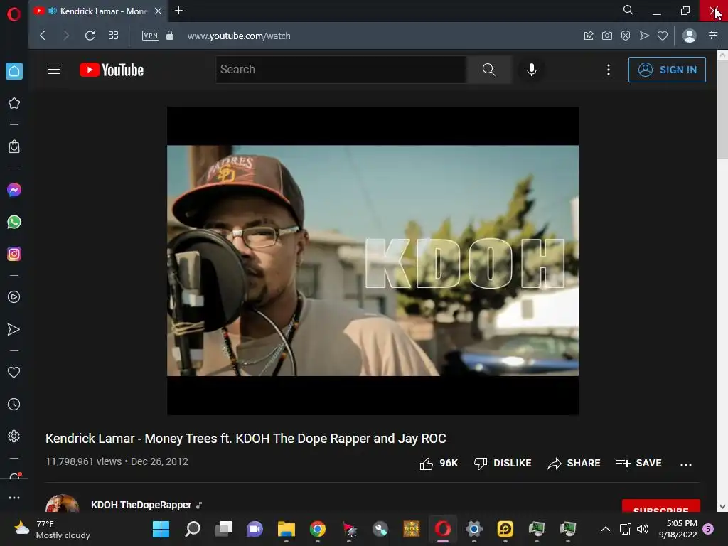This screenshot has width=728, height=546.
Task: Take a snapshot with the camera icon
Action: coord(607,36)
